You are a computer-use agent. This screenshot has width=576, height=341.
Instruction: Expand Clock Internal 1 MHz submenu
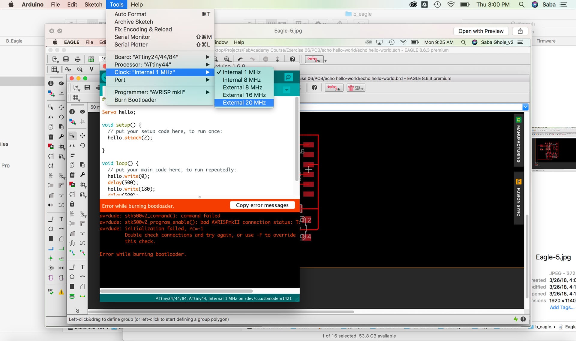(160, 72)
